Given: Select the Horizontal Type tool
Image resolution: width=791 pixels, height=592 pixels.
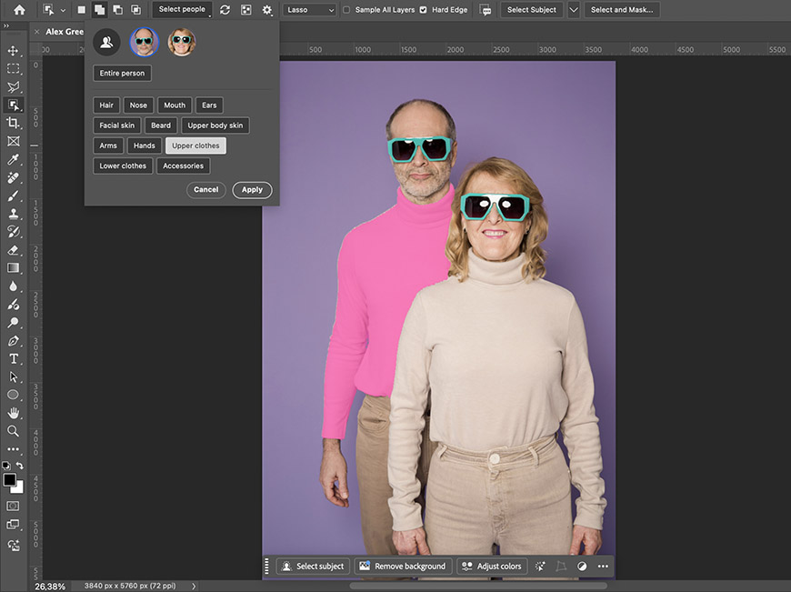Looking at the screenshot, I should click(x=13, y=359).
